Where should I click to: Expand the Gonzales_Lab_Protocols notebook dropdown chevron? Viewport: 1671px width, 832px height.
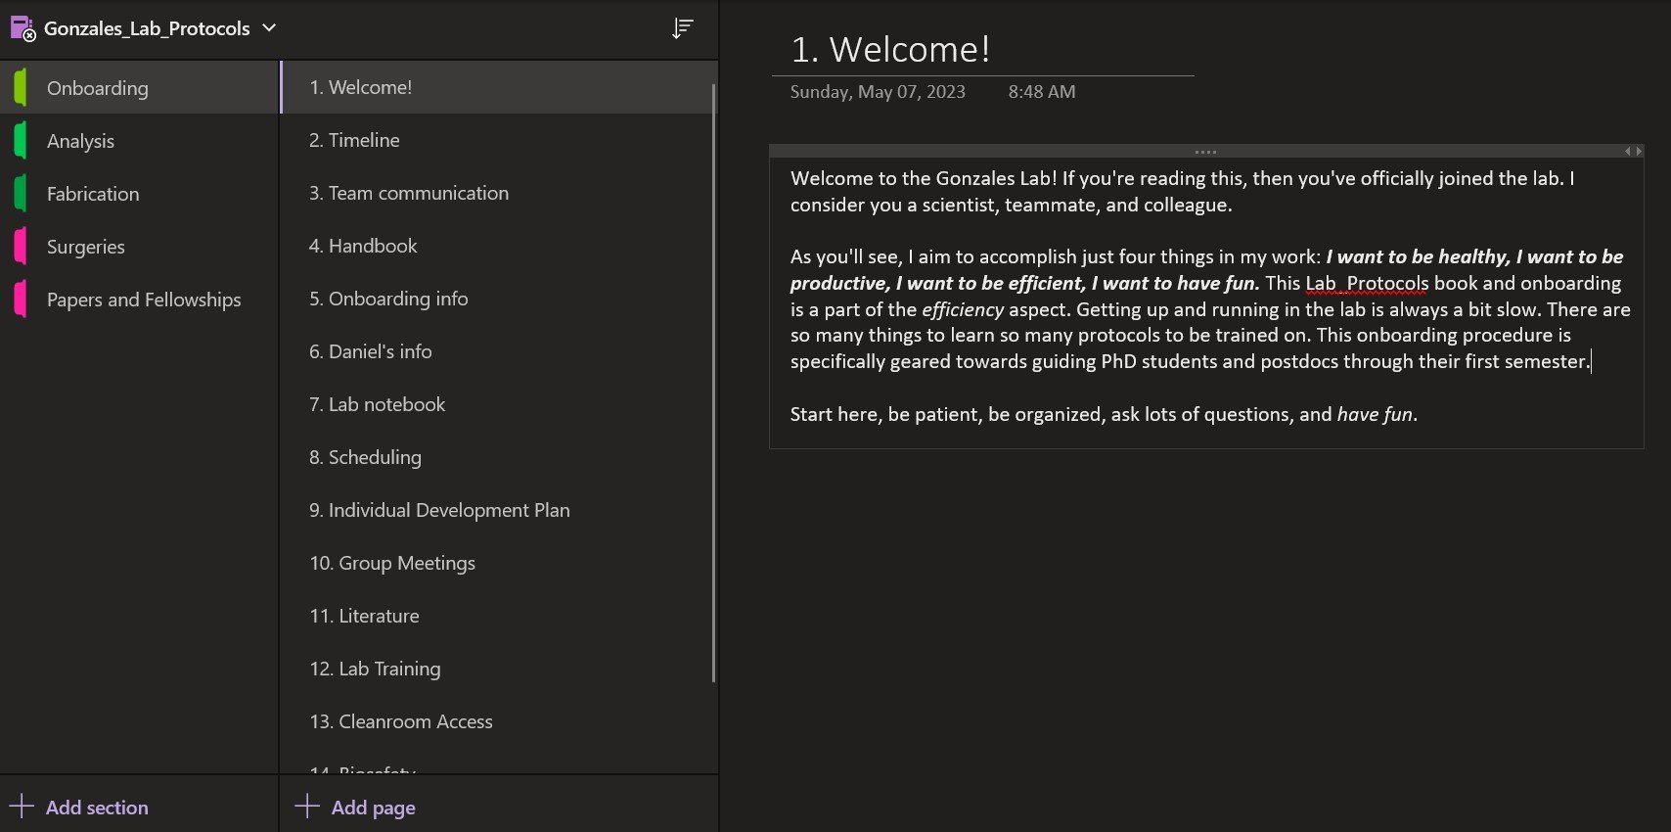tap(269, 28)
